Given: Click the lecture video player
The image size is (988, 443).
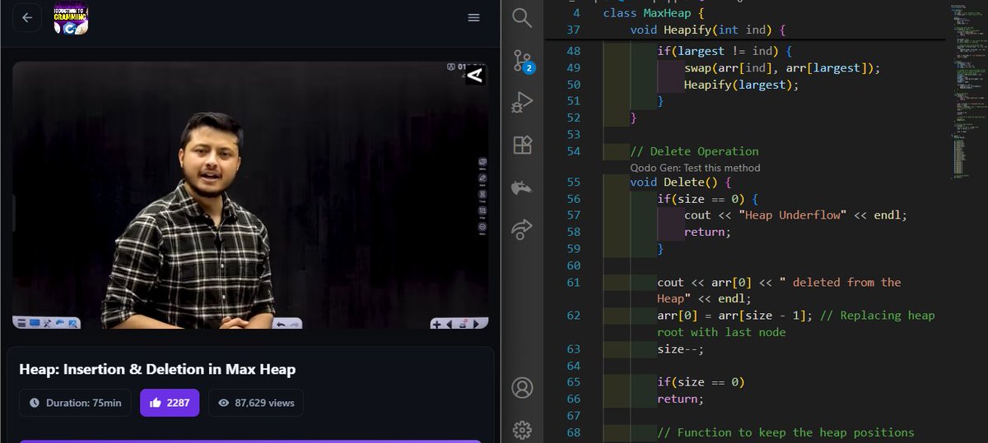Looking at the screenshot, I should [250, 196].
